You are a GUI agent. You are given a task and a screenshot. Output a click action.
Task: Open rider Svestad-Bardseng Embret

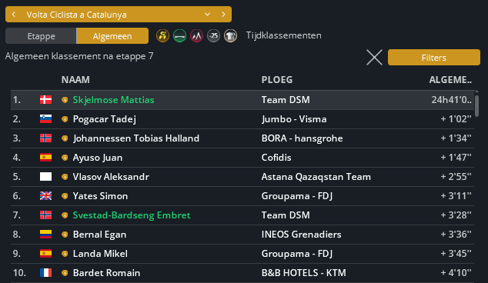(x=132, y=215)
